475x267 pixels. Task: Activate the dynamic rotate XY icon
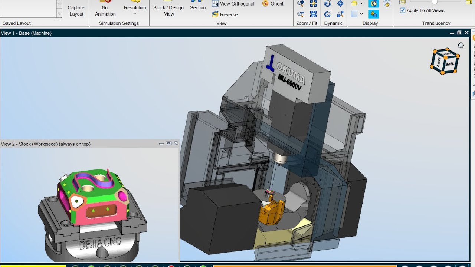click(327, 4)
